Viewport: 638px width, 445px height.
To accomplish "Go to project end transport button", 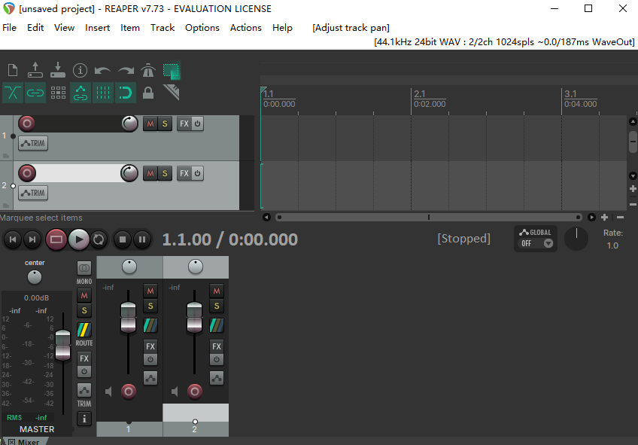I will pyautogui.click(x=32, y=239).
